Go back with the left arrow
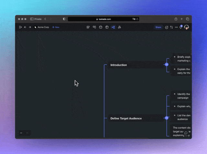 click(x=25, y=27)
